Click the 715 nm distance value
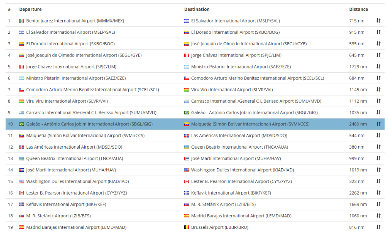Screen dimensions: 389x236 tap(357, 21)
